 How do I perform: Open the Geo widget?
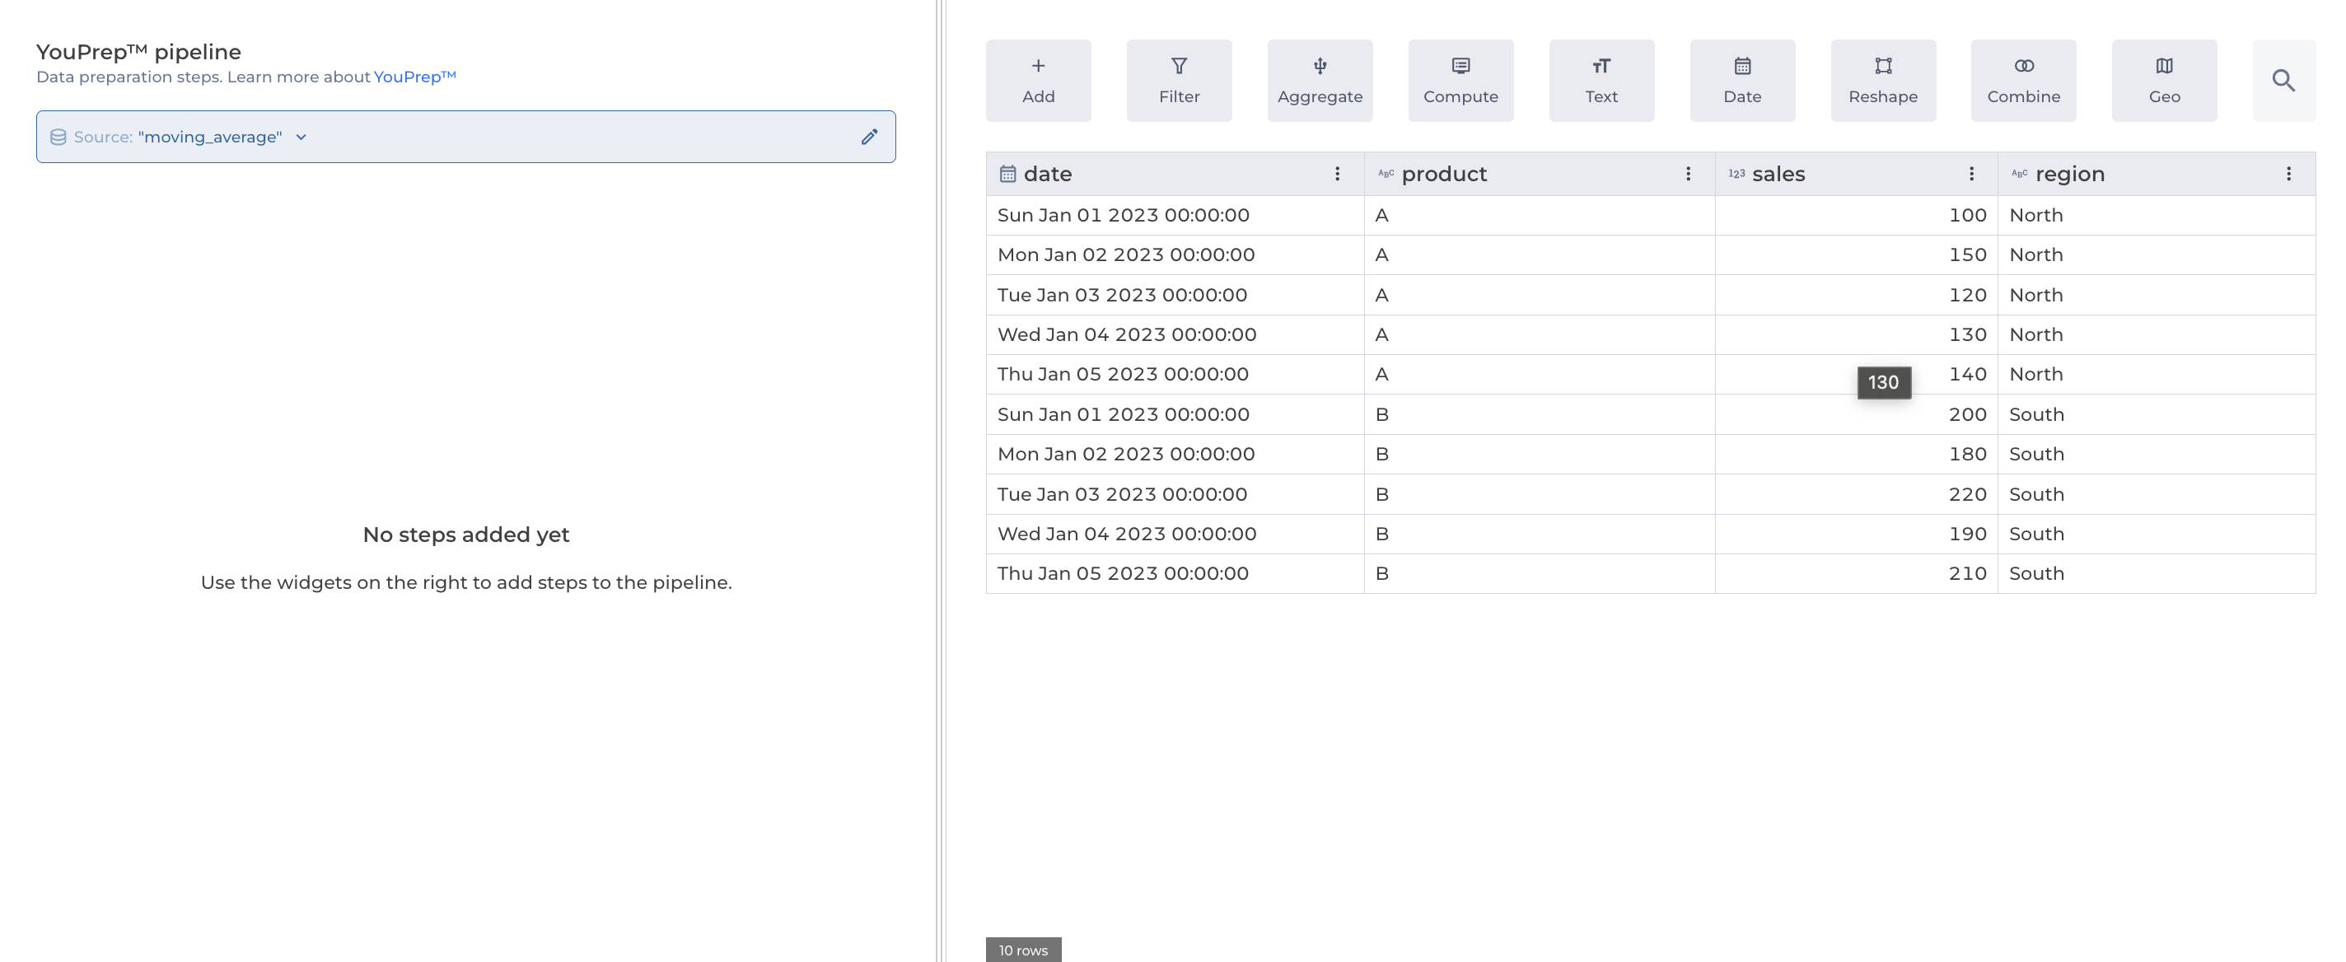(2164, 80)
